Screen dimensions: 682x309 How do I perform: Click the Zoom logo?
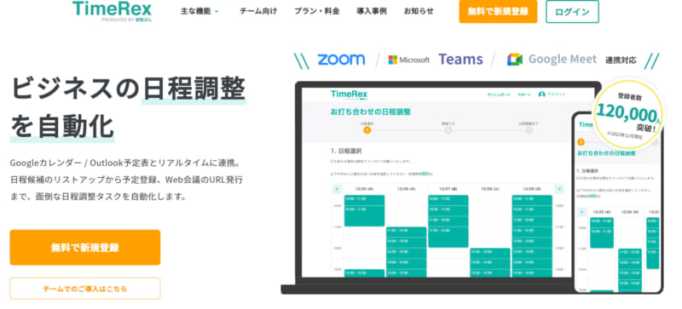coord(341,60)
